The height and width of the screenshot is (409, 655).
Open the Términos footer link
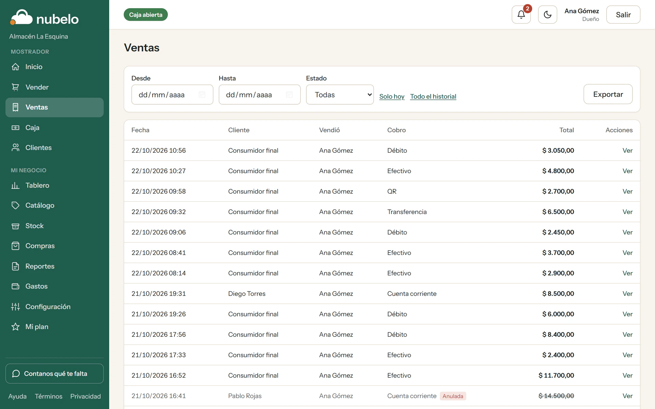pos(48,396)
